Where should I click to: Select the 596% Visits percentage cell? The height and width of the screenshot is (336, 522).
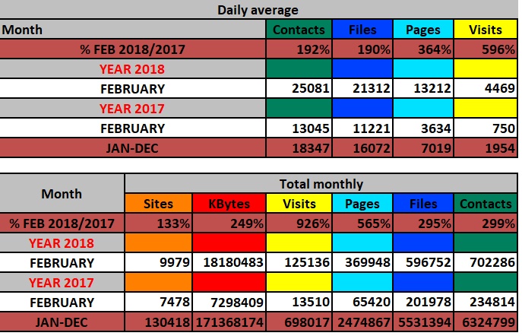click(485, 49)
